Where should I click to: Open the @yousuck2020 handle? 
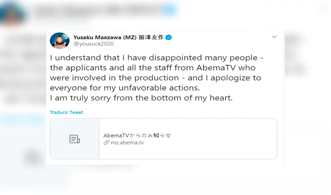coord(93,44)
